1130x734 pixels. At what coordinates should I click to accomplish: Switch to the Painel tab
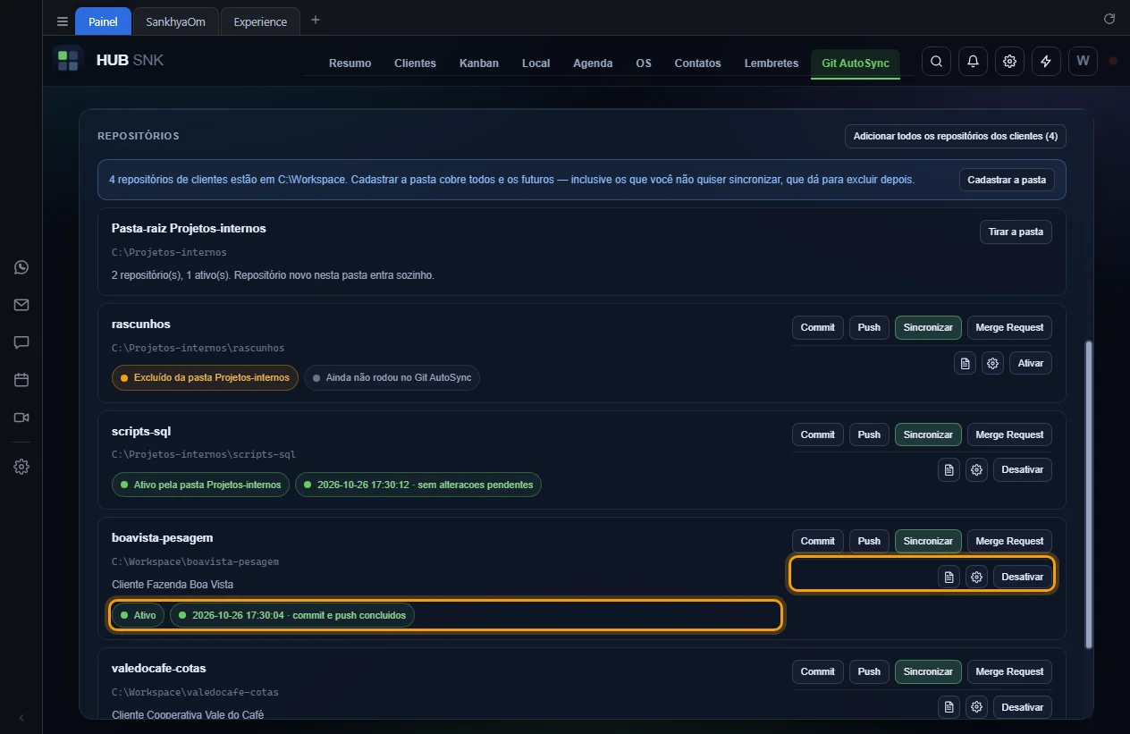(103, 21)
